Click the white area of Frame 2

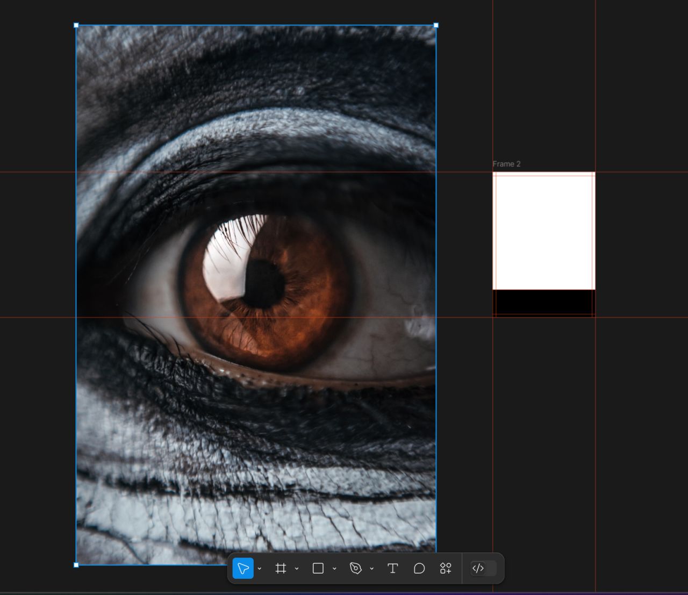point(543,231)
